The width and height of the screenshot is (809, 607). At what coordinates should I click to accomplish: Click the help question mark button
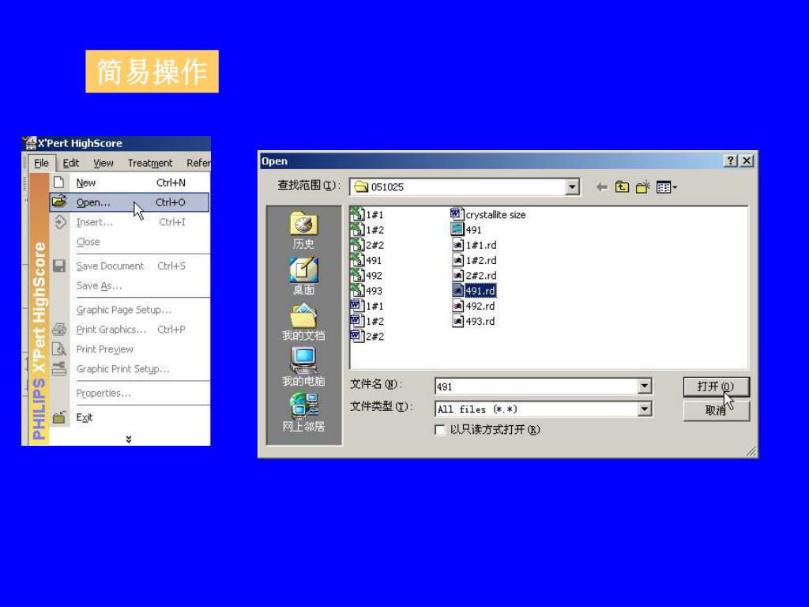(730, 160)
